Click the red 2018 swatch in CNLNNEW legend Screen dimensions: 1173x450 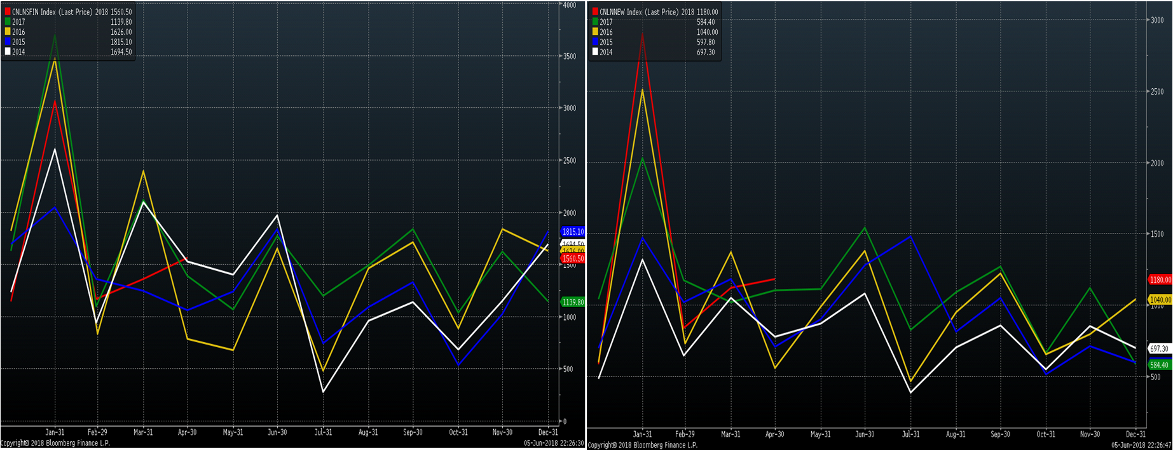(x=595, y=12)
